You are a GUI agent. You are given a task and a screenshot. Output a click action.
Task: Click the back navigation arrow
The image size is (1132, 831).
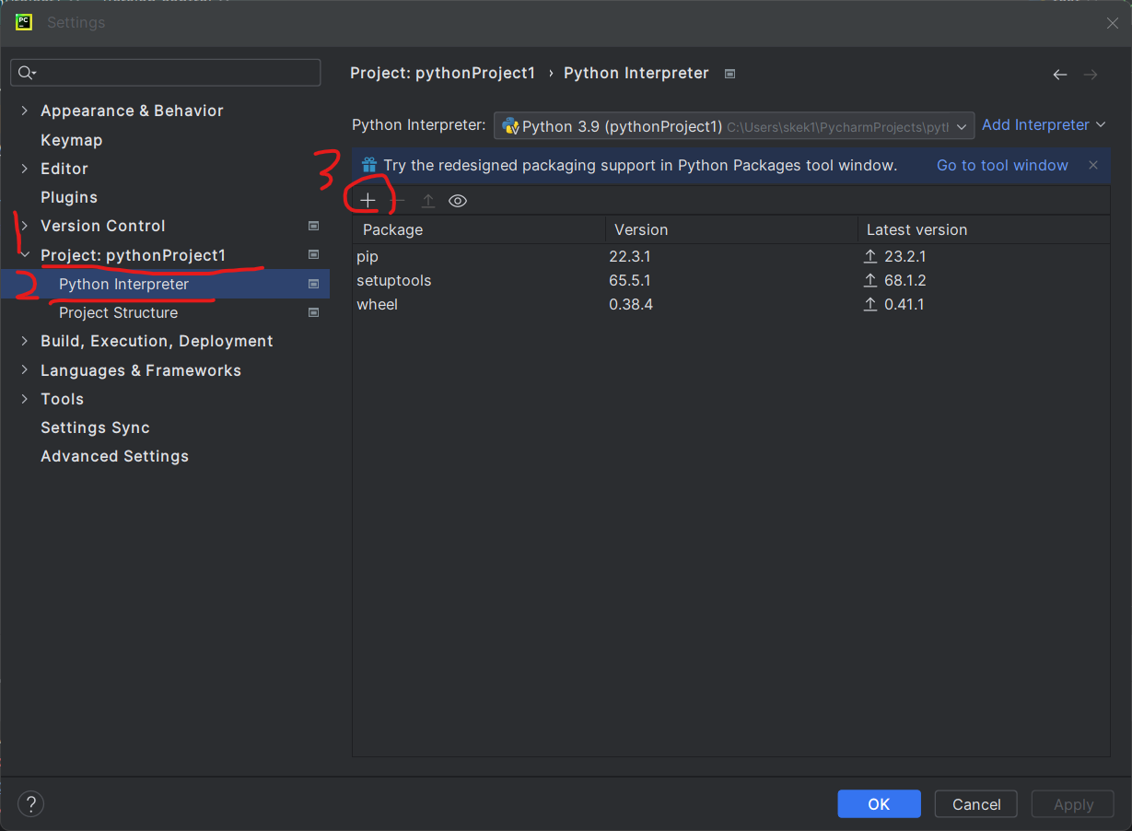[1060, 74]
